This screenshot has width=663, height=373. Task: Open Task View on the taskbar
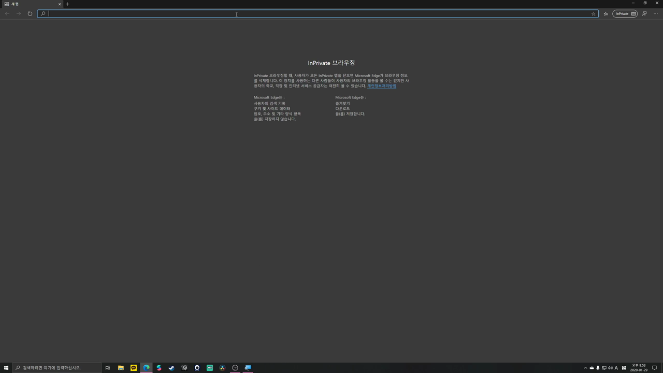108,368
